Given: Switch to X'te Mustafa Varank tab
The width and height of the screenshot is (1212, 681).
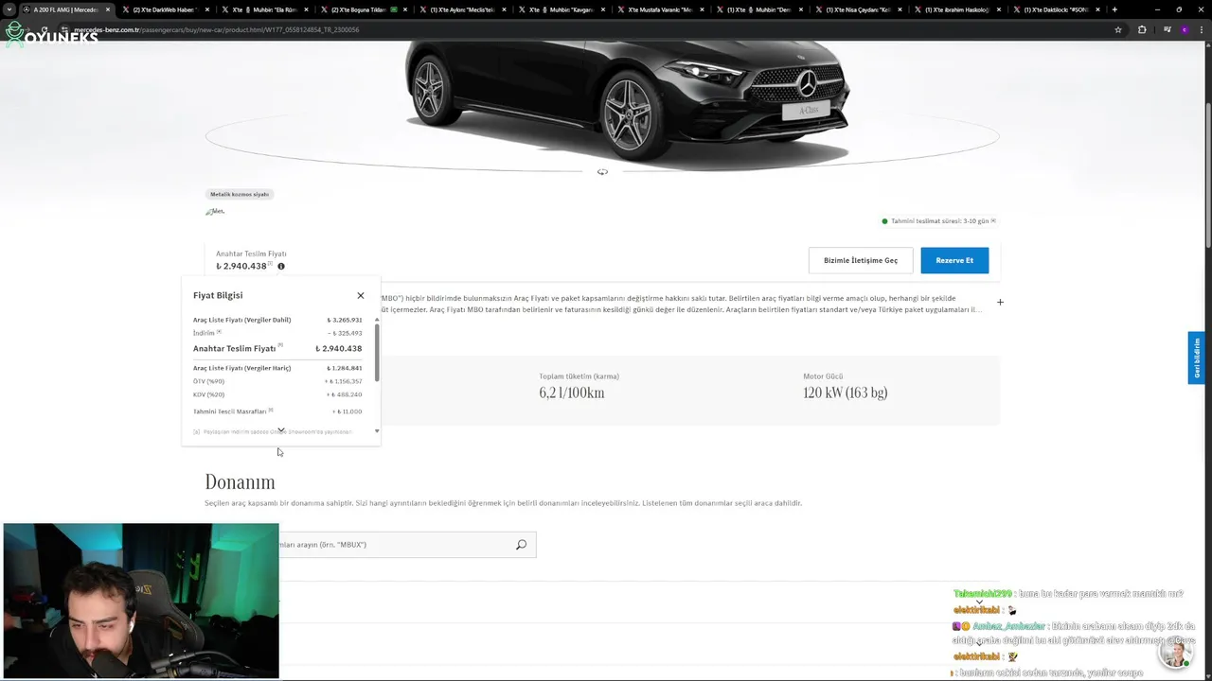Looking at the screenshot, I should (x=660, y=9).
